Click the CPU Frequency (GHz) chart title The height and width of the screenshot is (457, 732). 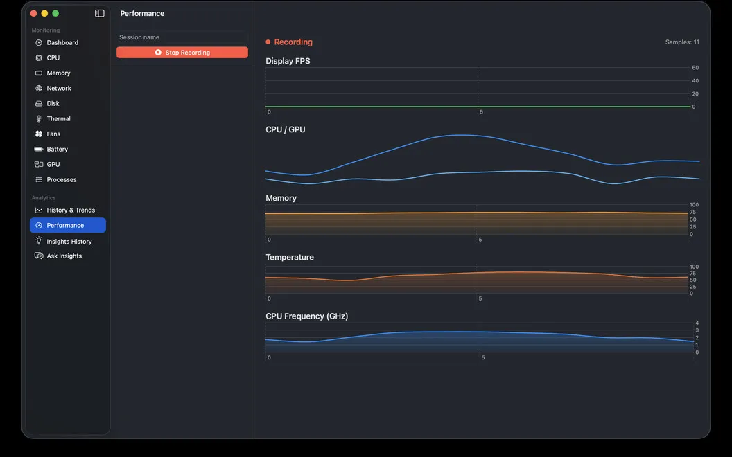(x=306, y=316)
